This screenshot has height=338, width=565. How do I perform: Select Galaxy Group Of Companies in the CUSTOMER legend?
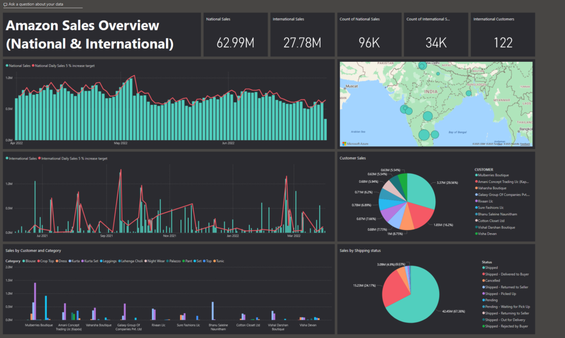[503, 195]
